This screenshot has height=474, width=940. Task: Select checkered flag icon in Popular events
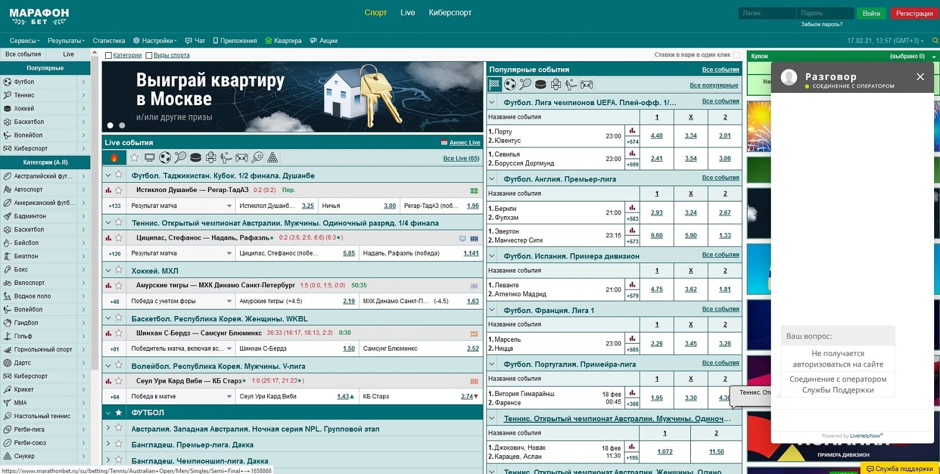(x=495, y=85)
